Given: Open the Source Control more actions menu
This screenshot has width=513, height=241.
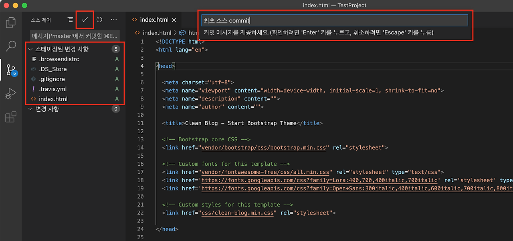Looking at the screenshot, I should pos(113,19).
